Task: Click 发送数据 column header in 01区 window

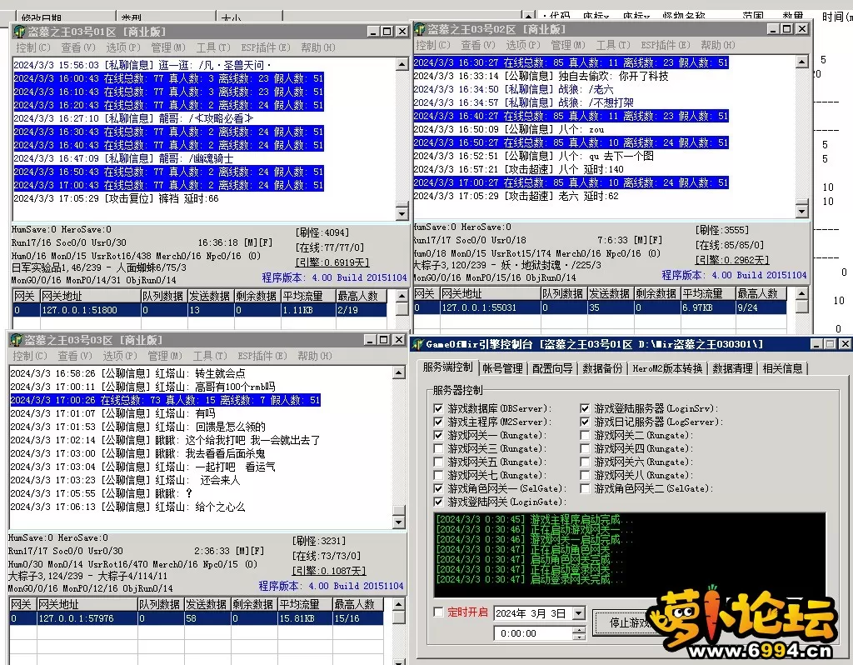Action: click(210, 296)
